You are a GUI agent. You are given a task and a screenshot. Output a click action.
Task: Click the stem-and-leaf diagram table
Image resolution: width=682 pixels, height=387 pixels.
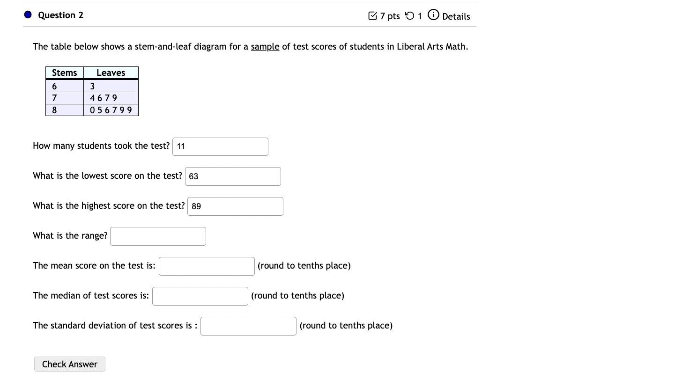click(92, 91)
